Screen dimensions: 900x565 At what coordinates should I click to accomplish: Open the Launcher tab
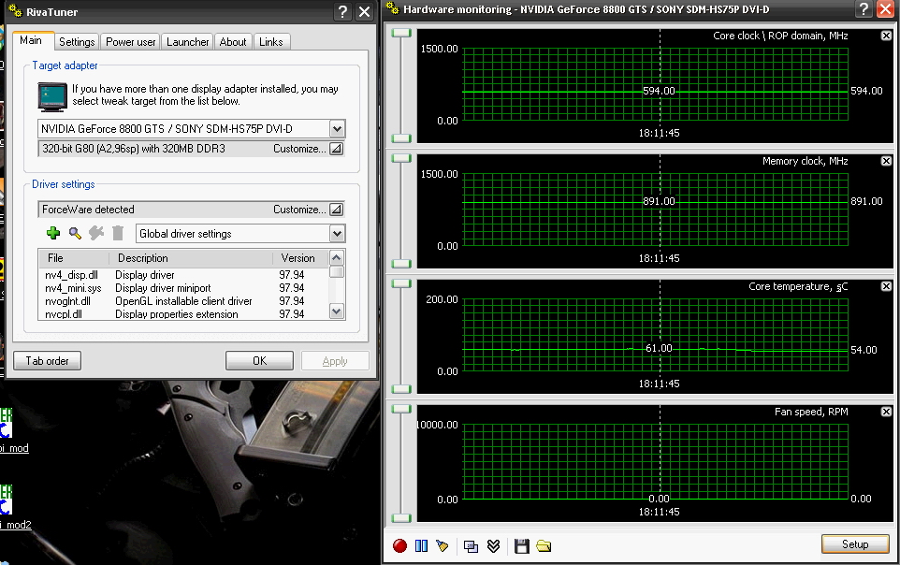[188, 42]
